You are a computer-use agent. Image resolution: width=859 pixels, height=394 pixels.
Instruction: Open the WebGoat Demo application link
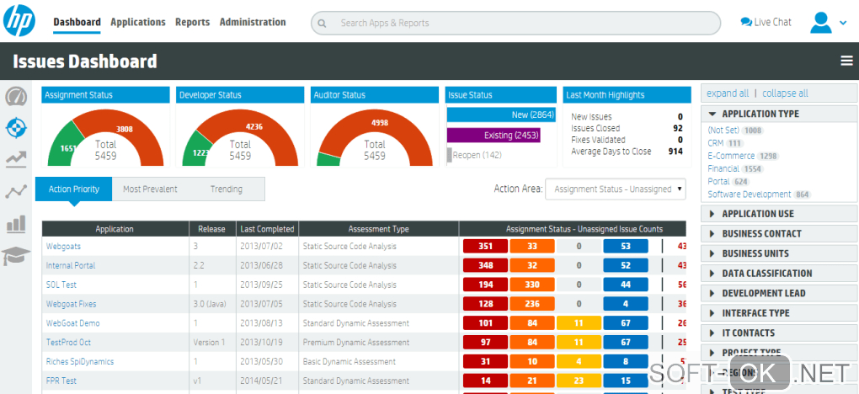pyautogui.click(x=73, y=323)
